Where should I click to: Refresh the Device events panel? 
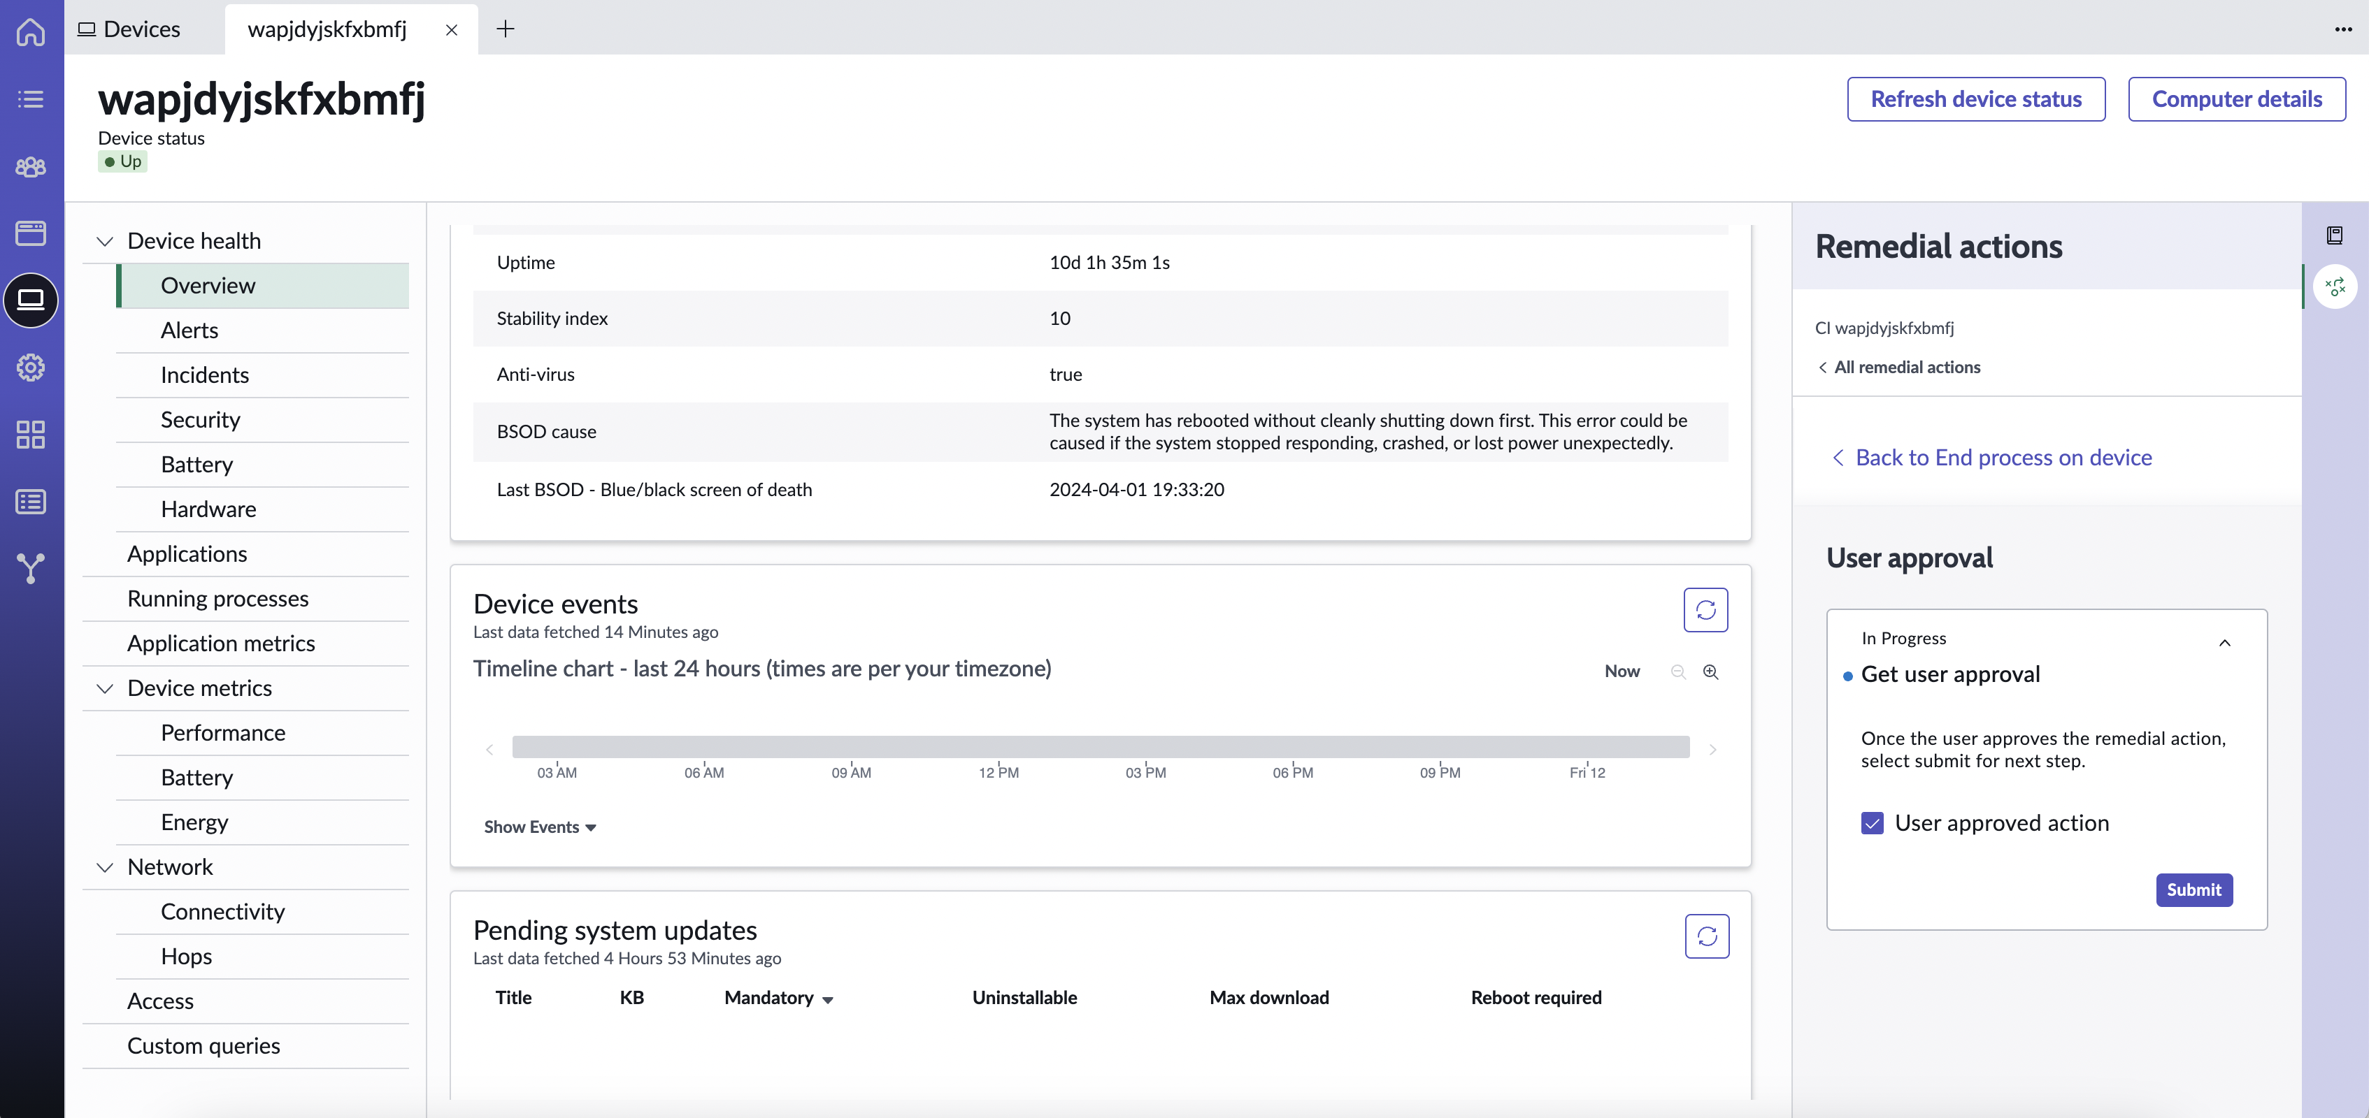pos(1705,610)
